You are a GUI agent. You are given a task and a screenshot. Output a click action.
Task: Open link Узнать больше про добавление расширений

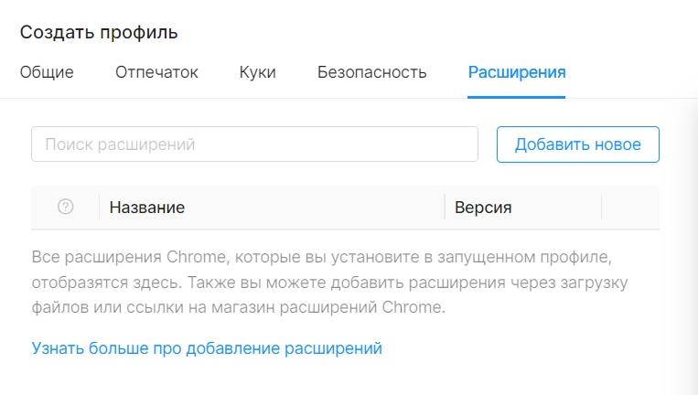click(x=207, y=348)
